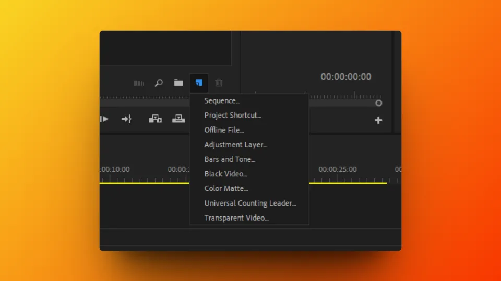The image size is (501, 281).
Task: Choose Adjustment Layer... from the menu
Action: (249, 145)
